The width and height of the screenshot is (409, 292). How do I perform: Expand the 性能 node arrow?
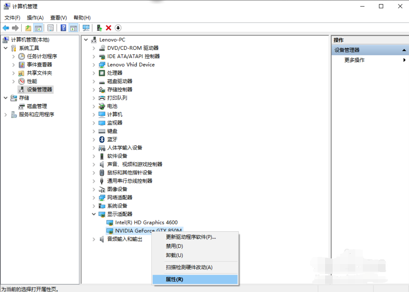tap(14, 81)
